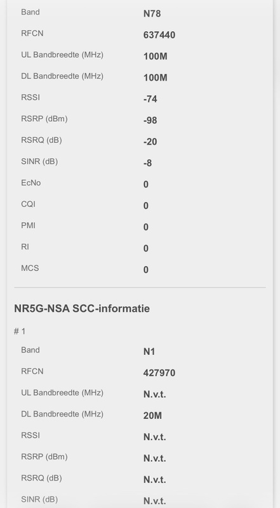The width and height of the screenshot is (280, 508).
Task: Select the RFCN value 427970
Action: [x=159, y=373]
